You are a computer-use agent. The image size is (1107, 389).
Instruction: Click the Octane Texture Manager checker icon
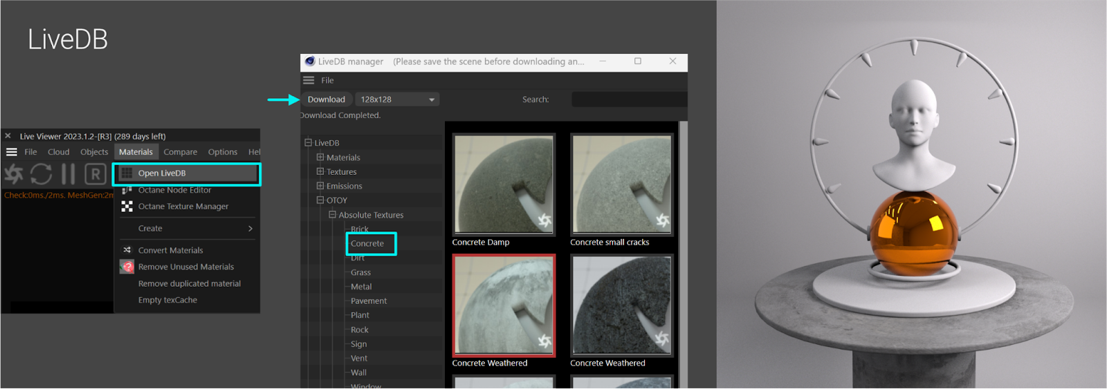click(127, 207)
